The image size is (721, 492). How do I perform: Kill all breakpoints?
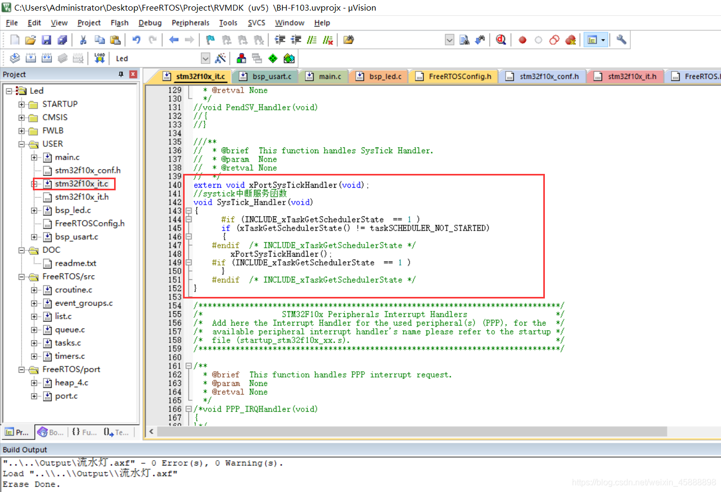point(570,40)
